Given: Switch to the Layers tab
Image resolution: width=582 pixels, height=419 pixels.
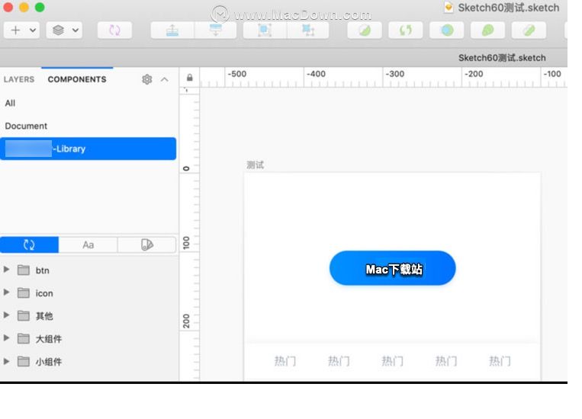Looking at the screenshot, I should click(19, 79).
